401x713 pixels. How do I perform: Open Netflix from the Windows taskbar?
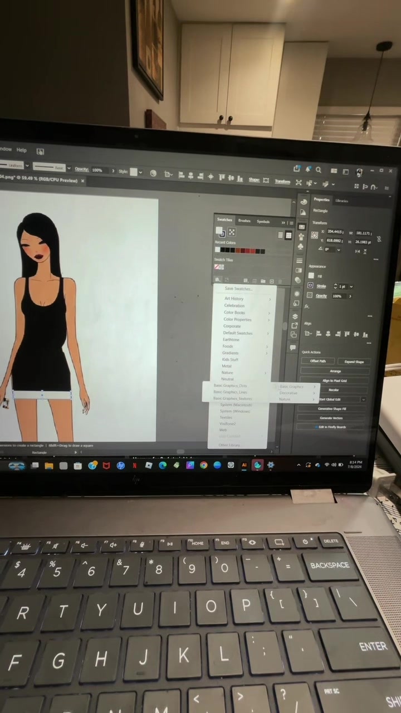pyautogui.click(x=134, y=465)
